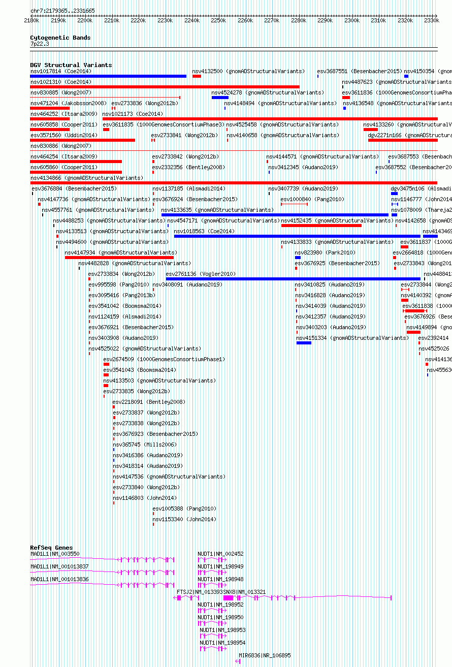452x667 pixels.
Task: Open variant nsv4132500 (gnomADStructuralVariants)
Action: tap(248, 71)
